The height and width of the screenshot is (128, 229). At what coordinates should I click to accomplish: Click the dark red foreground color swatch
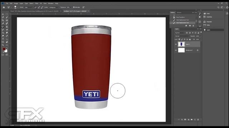(4, 49)
